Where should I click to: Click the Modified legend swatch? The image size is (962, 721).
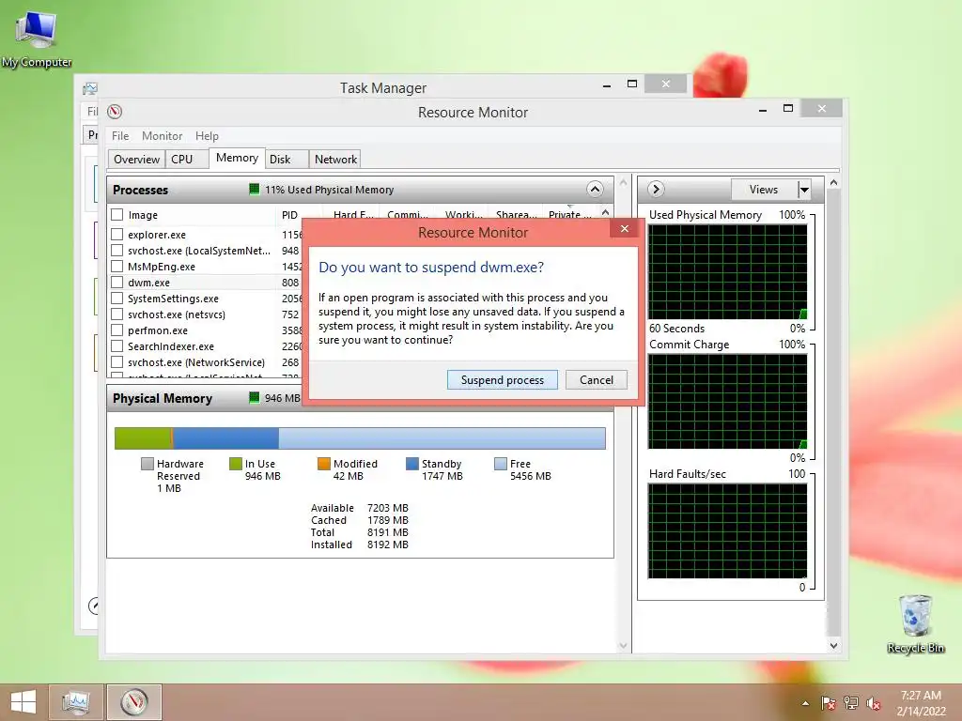pyautogui.click(x=323, y=464)
